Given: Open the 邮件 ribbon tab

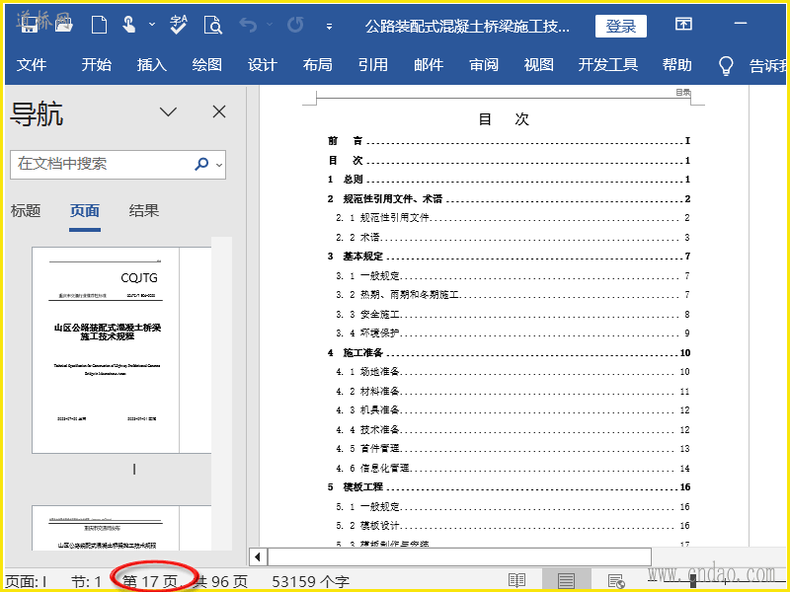Looking at the screenshot, I should [x=429, y=65].
